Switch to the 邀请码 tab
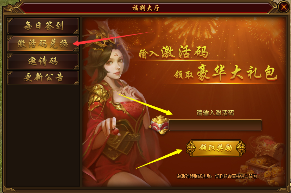 (x=43, y=61)
